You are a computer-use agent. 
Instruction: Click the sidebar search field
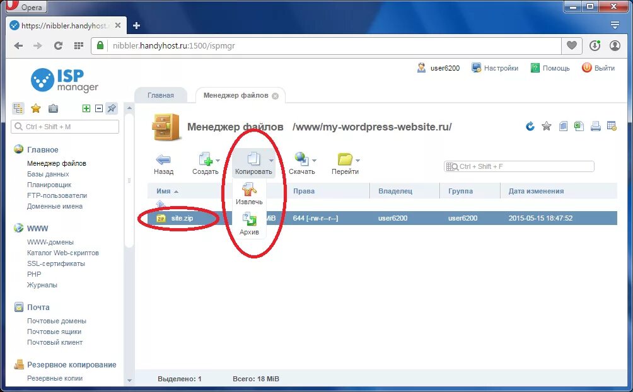(x=65, y=127)
